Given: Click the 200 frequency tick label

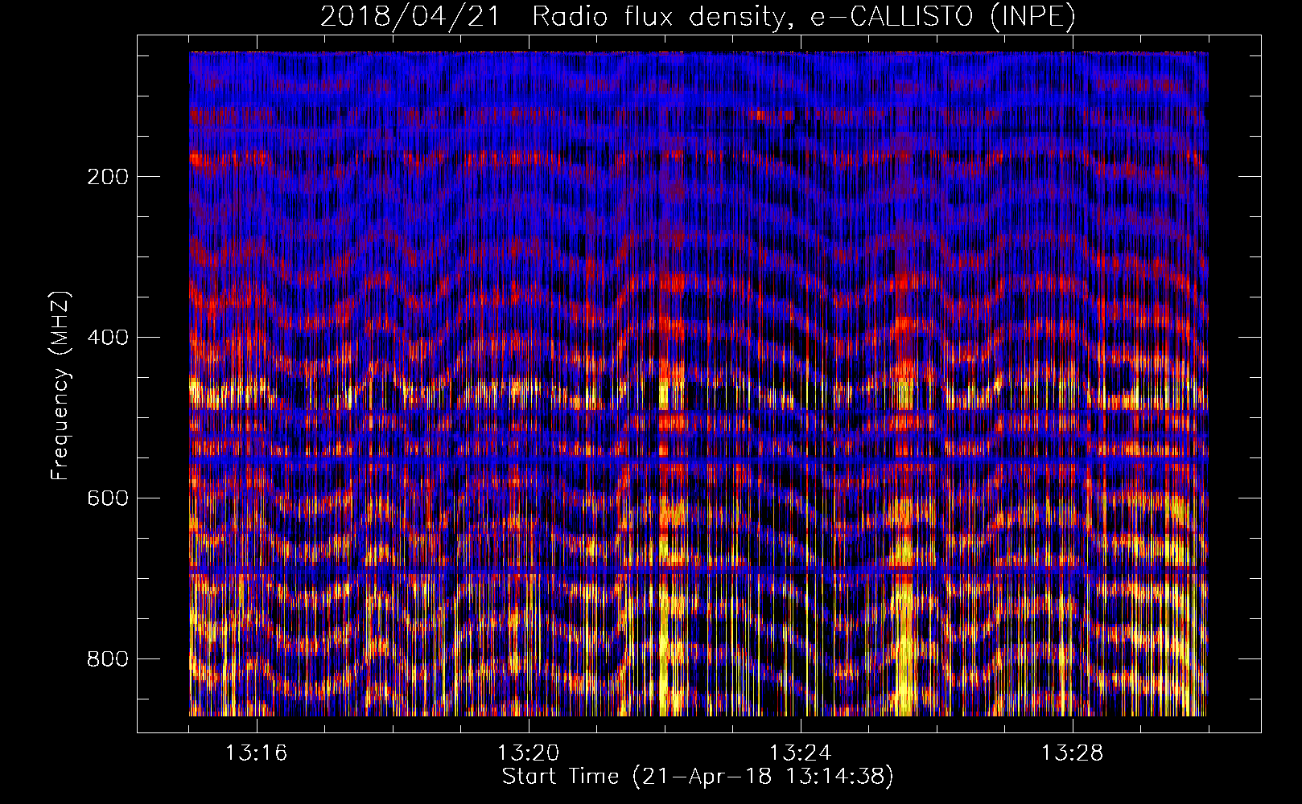Looking at the screenshot, I should (108, 177).
